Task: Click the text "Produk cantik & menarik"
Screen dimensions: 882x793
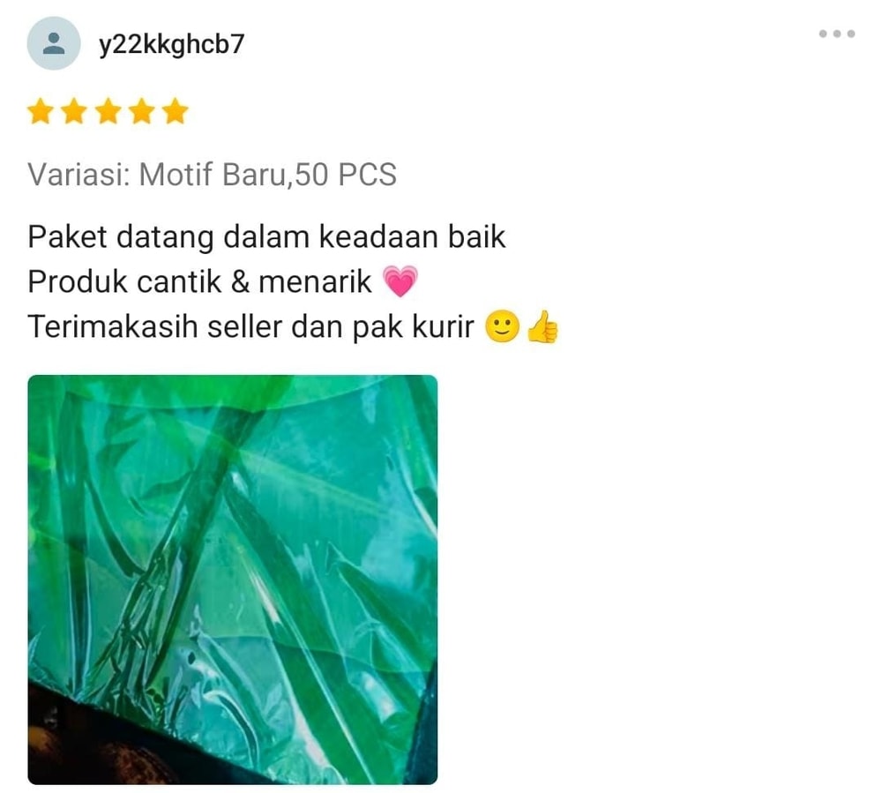Action: [199, 281]
